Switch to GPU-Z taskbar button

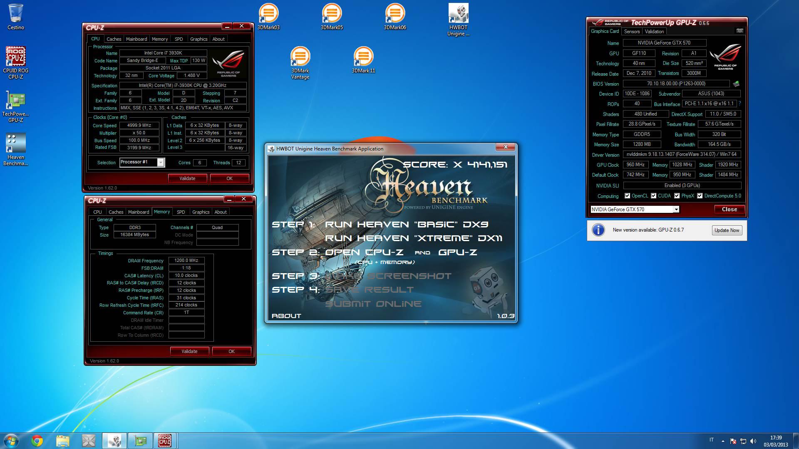point(140,441)
